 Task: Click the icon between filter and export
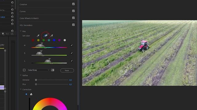[x=7, y=34]
